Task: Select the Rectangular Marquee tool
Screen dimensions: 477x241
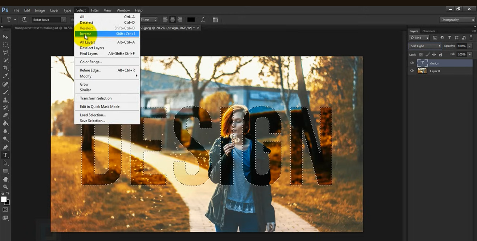Action: (x=5, y=44)
